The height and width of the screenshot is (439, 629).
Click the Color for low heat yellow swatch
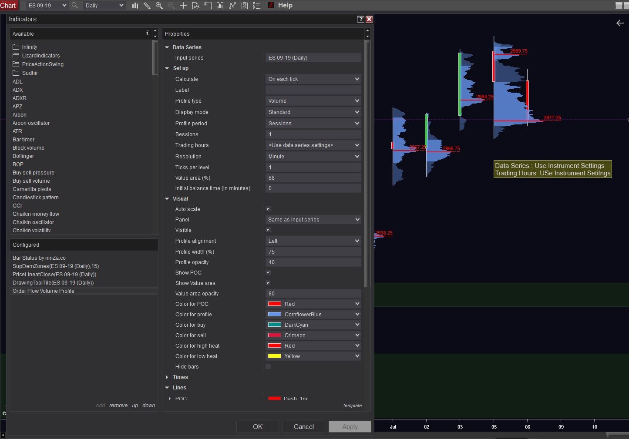275,356
